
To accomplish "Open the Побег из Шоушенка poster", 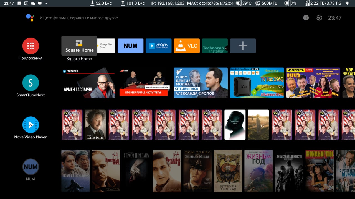I will 75,171.
